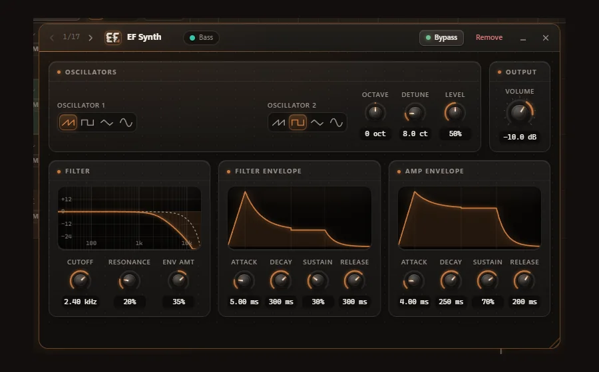Click the Amp Envelope Decay knob
This screenshot has height=372, width=599.
[451, 281]
